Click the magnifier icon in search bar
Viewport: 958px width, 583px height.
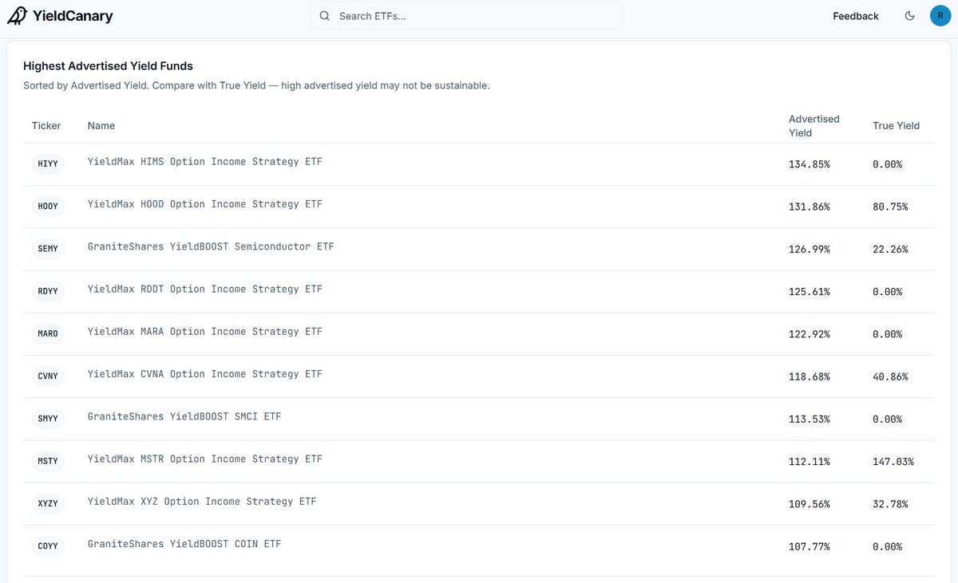[324, 16]
